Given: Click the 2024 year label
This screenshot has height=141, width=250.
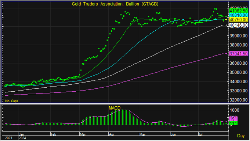Looking at the screenshot, I should pyautogui.click(x=22, y=138).
